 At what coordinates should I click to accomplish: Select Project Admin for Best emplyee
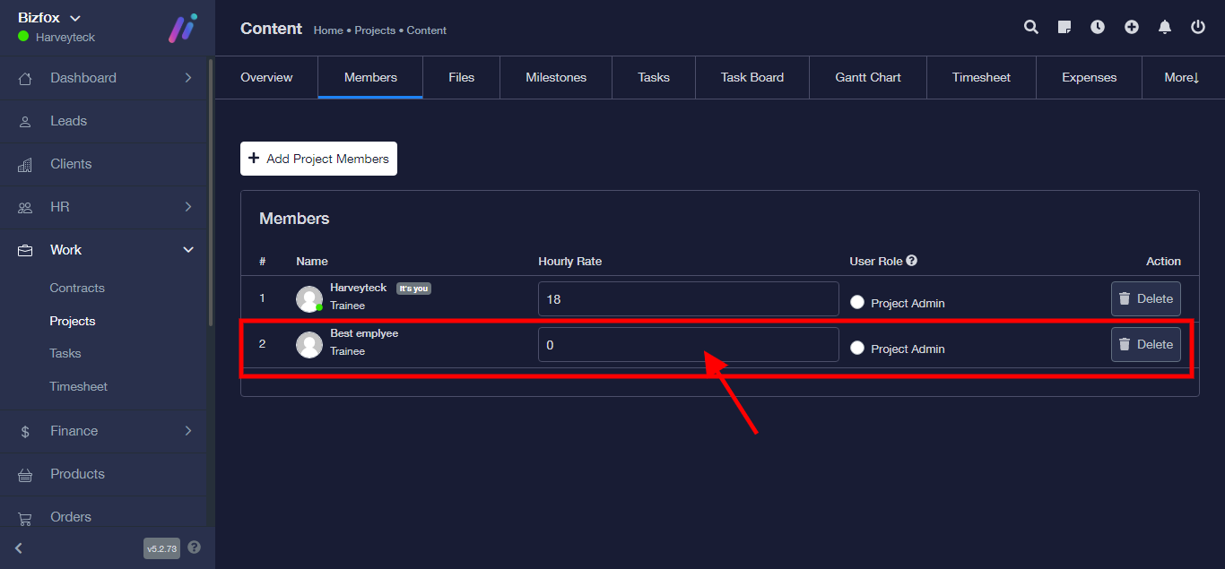tap(857, 349)
